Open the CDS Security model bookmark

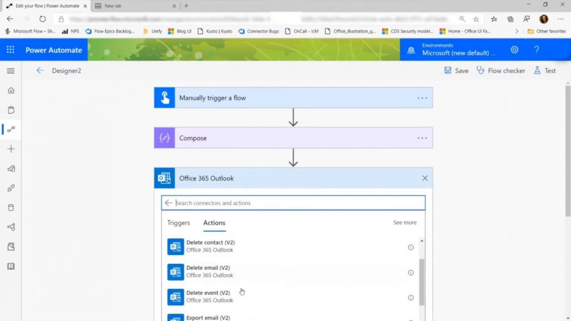coord(407,31)
